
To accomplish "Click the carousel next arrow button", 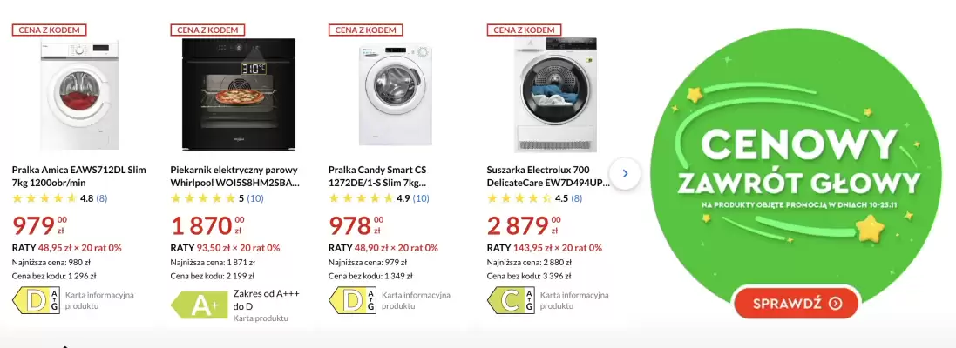I will 625,174.
